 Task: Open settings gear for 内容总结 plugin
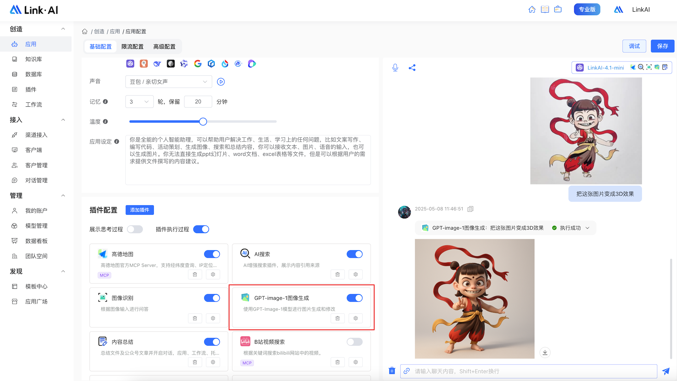(213, 362)
